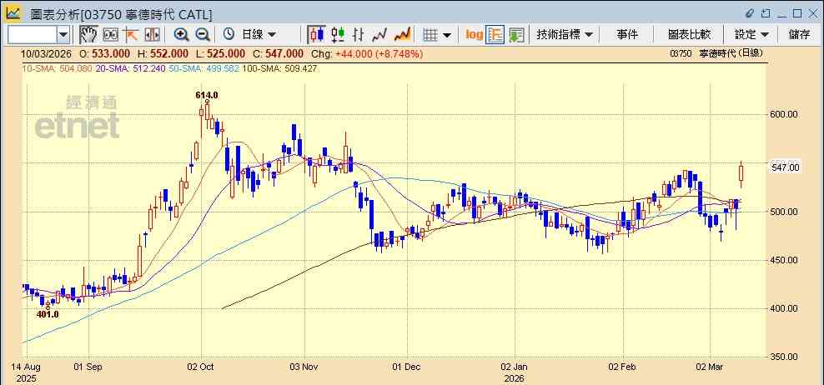Switch to red-blue candlestick chart type

pyautogui.click(x=316, y=35)
